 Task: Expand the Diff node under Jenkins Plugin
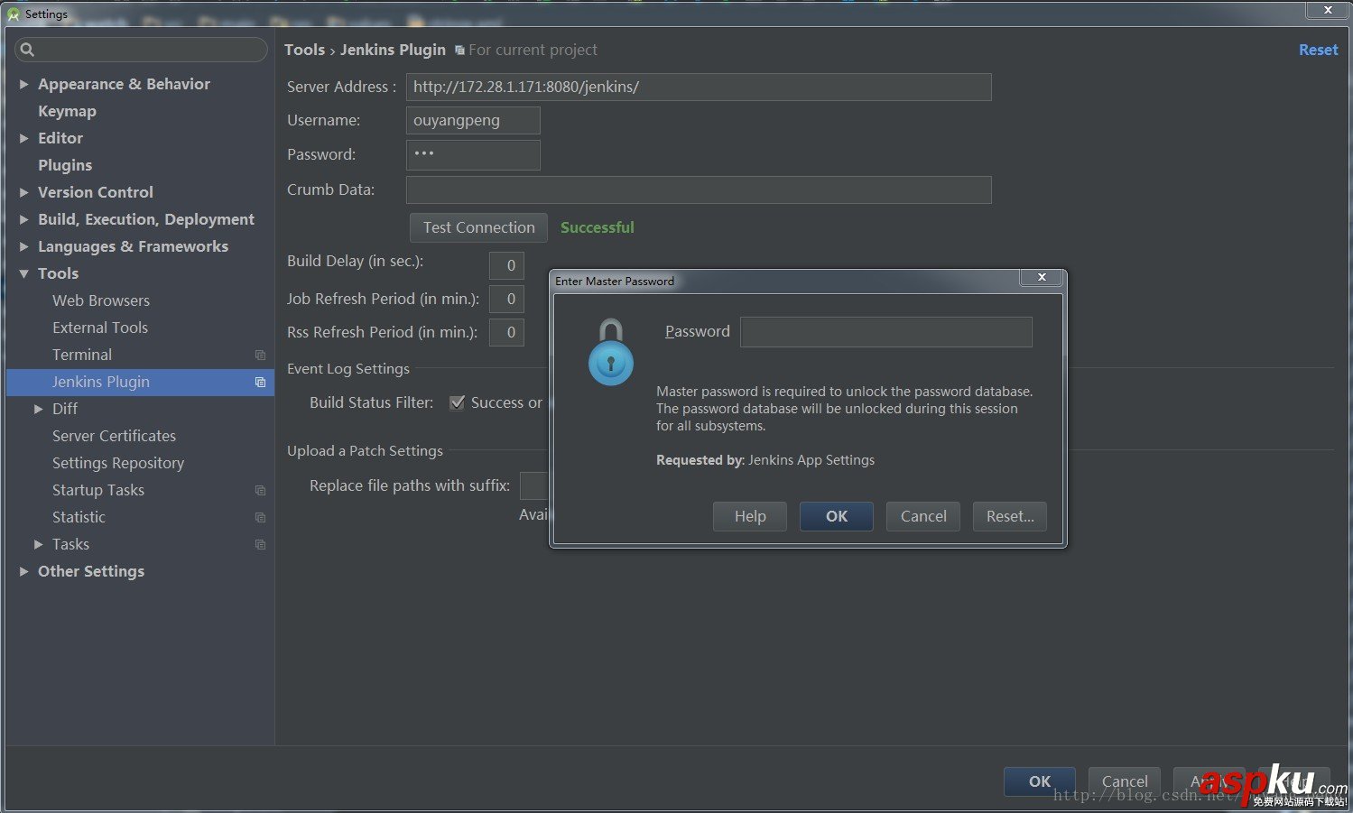tap(39, 409)
